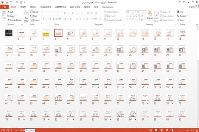Open the Font name combo box
Screen dimensions: 199x132
50,13
